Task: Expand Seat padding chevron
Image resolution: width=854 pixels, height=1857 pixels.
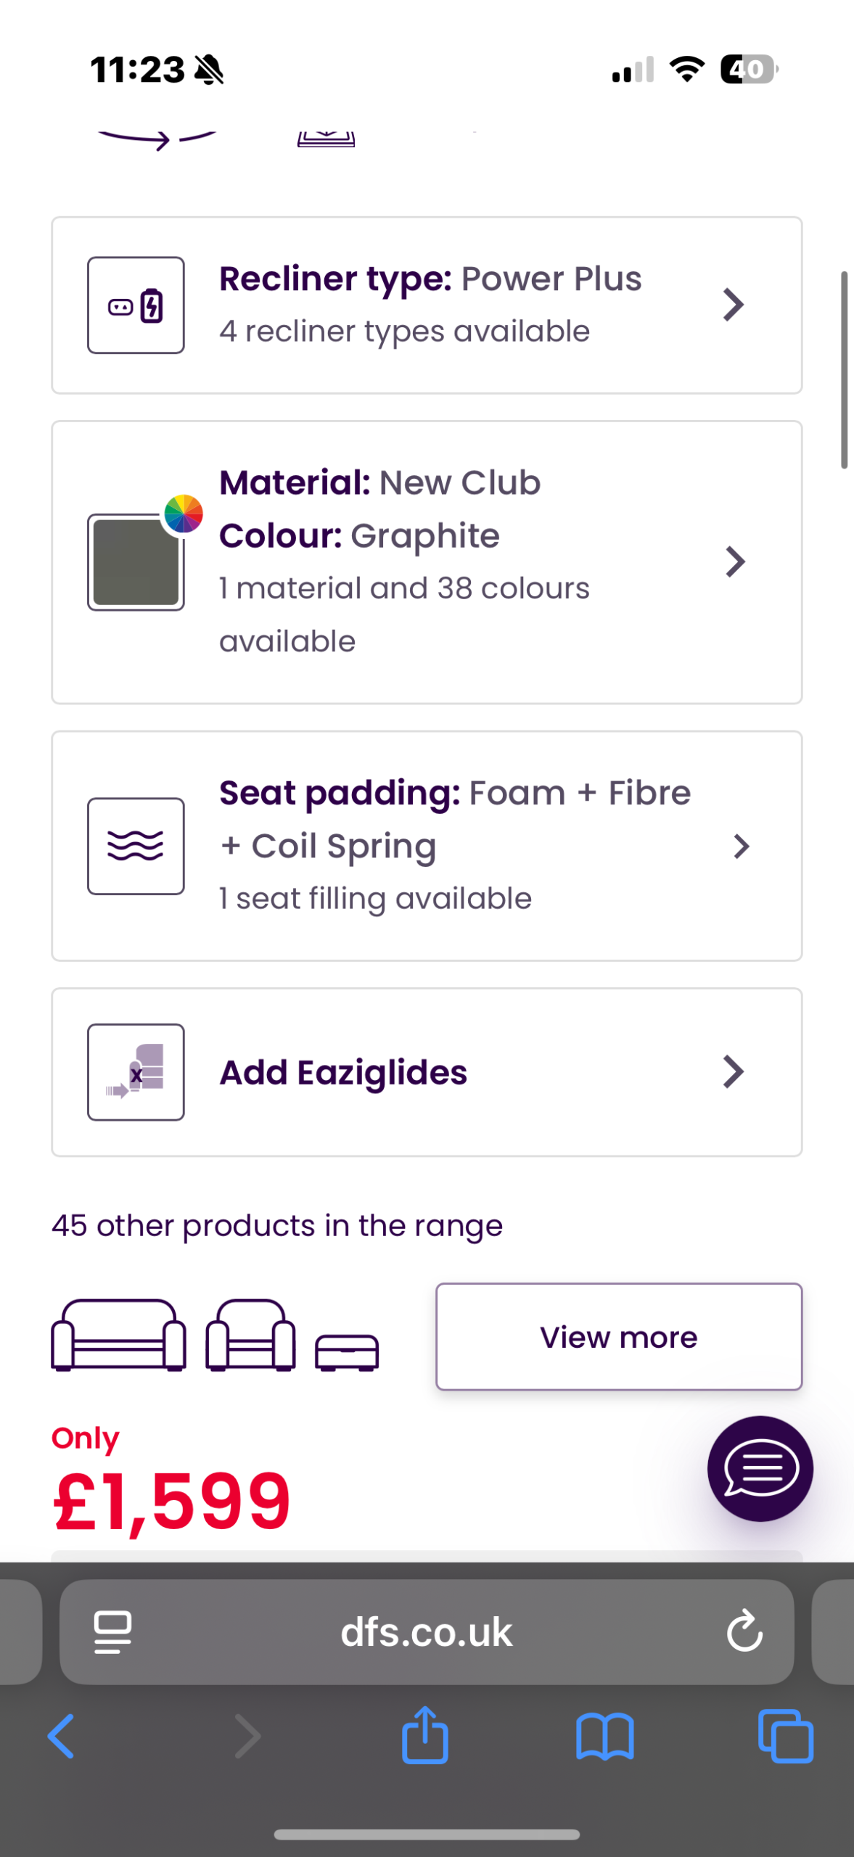Action: 741,846
